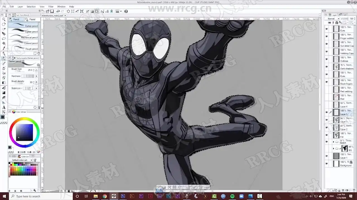Open Adobe Illustrator from the taskbar
This screenshot has height=200, width=357.
(132, 196)
